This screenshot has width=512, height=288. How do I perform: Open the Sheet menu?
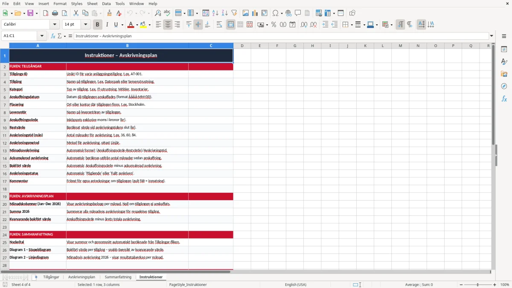93,3
